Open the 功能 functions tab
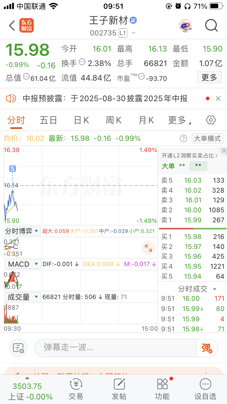 click(x=163, y=389)
